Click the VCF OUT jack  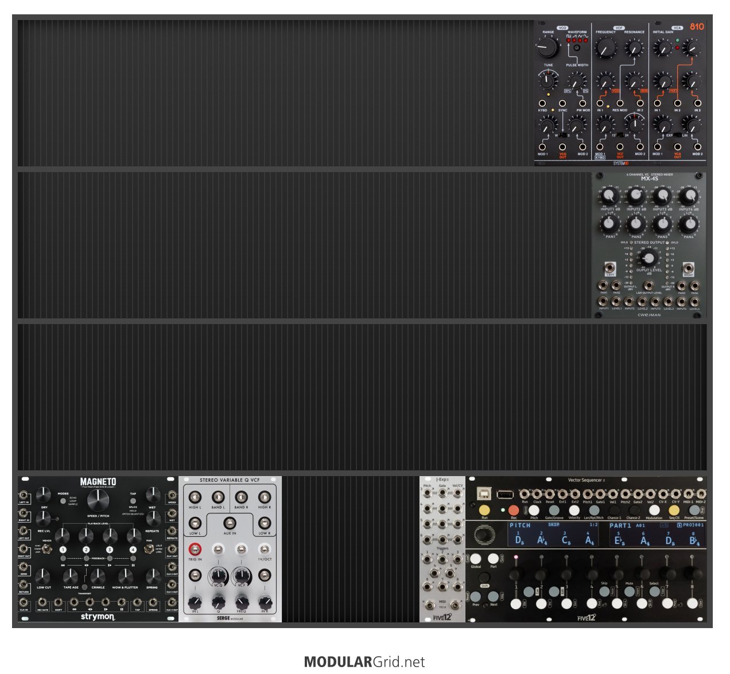click(x=620, y=147)
